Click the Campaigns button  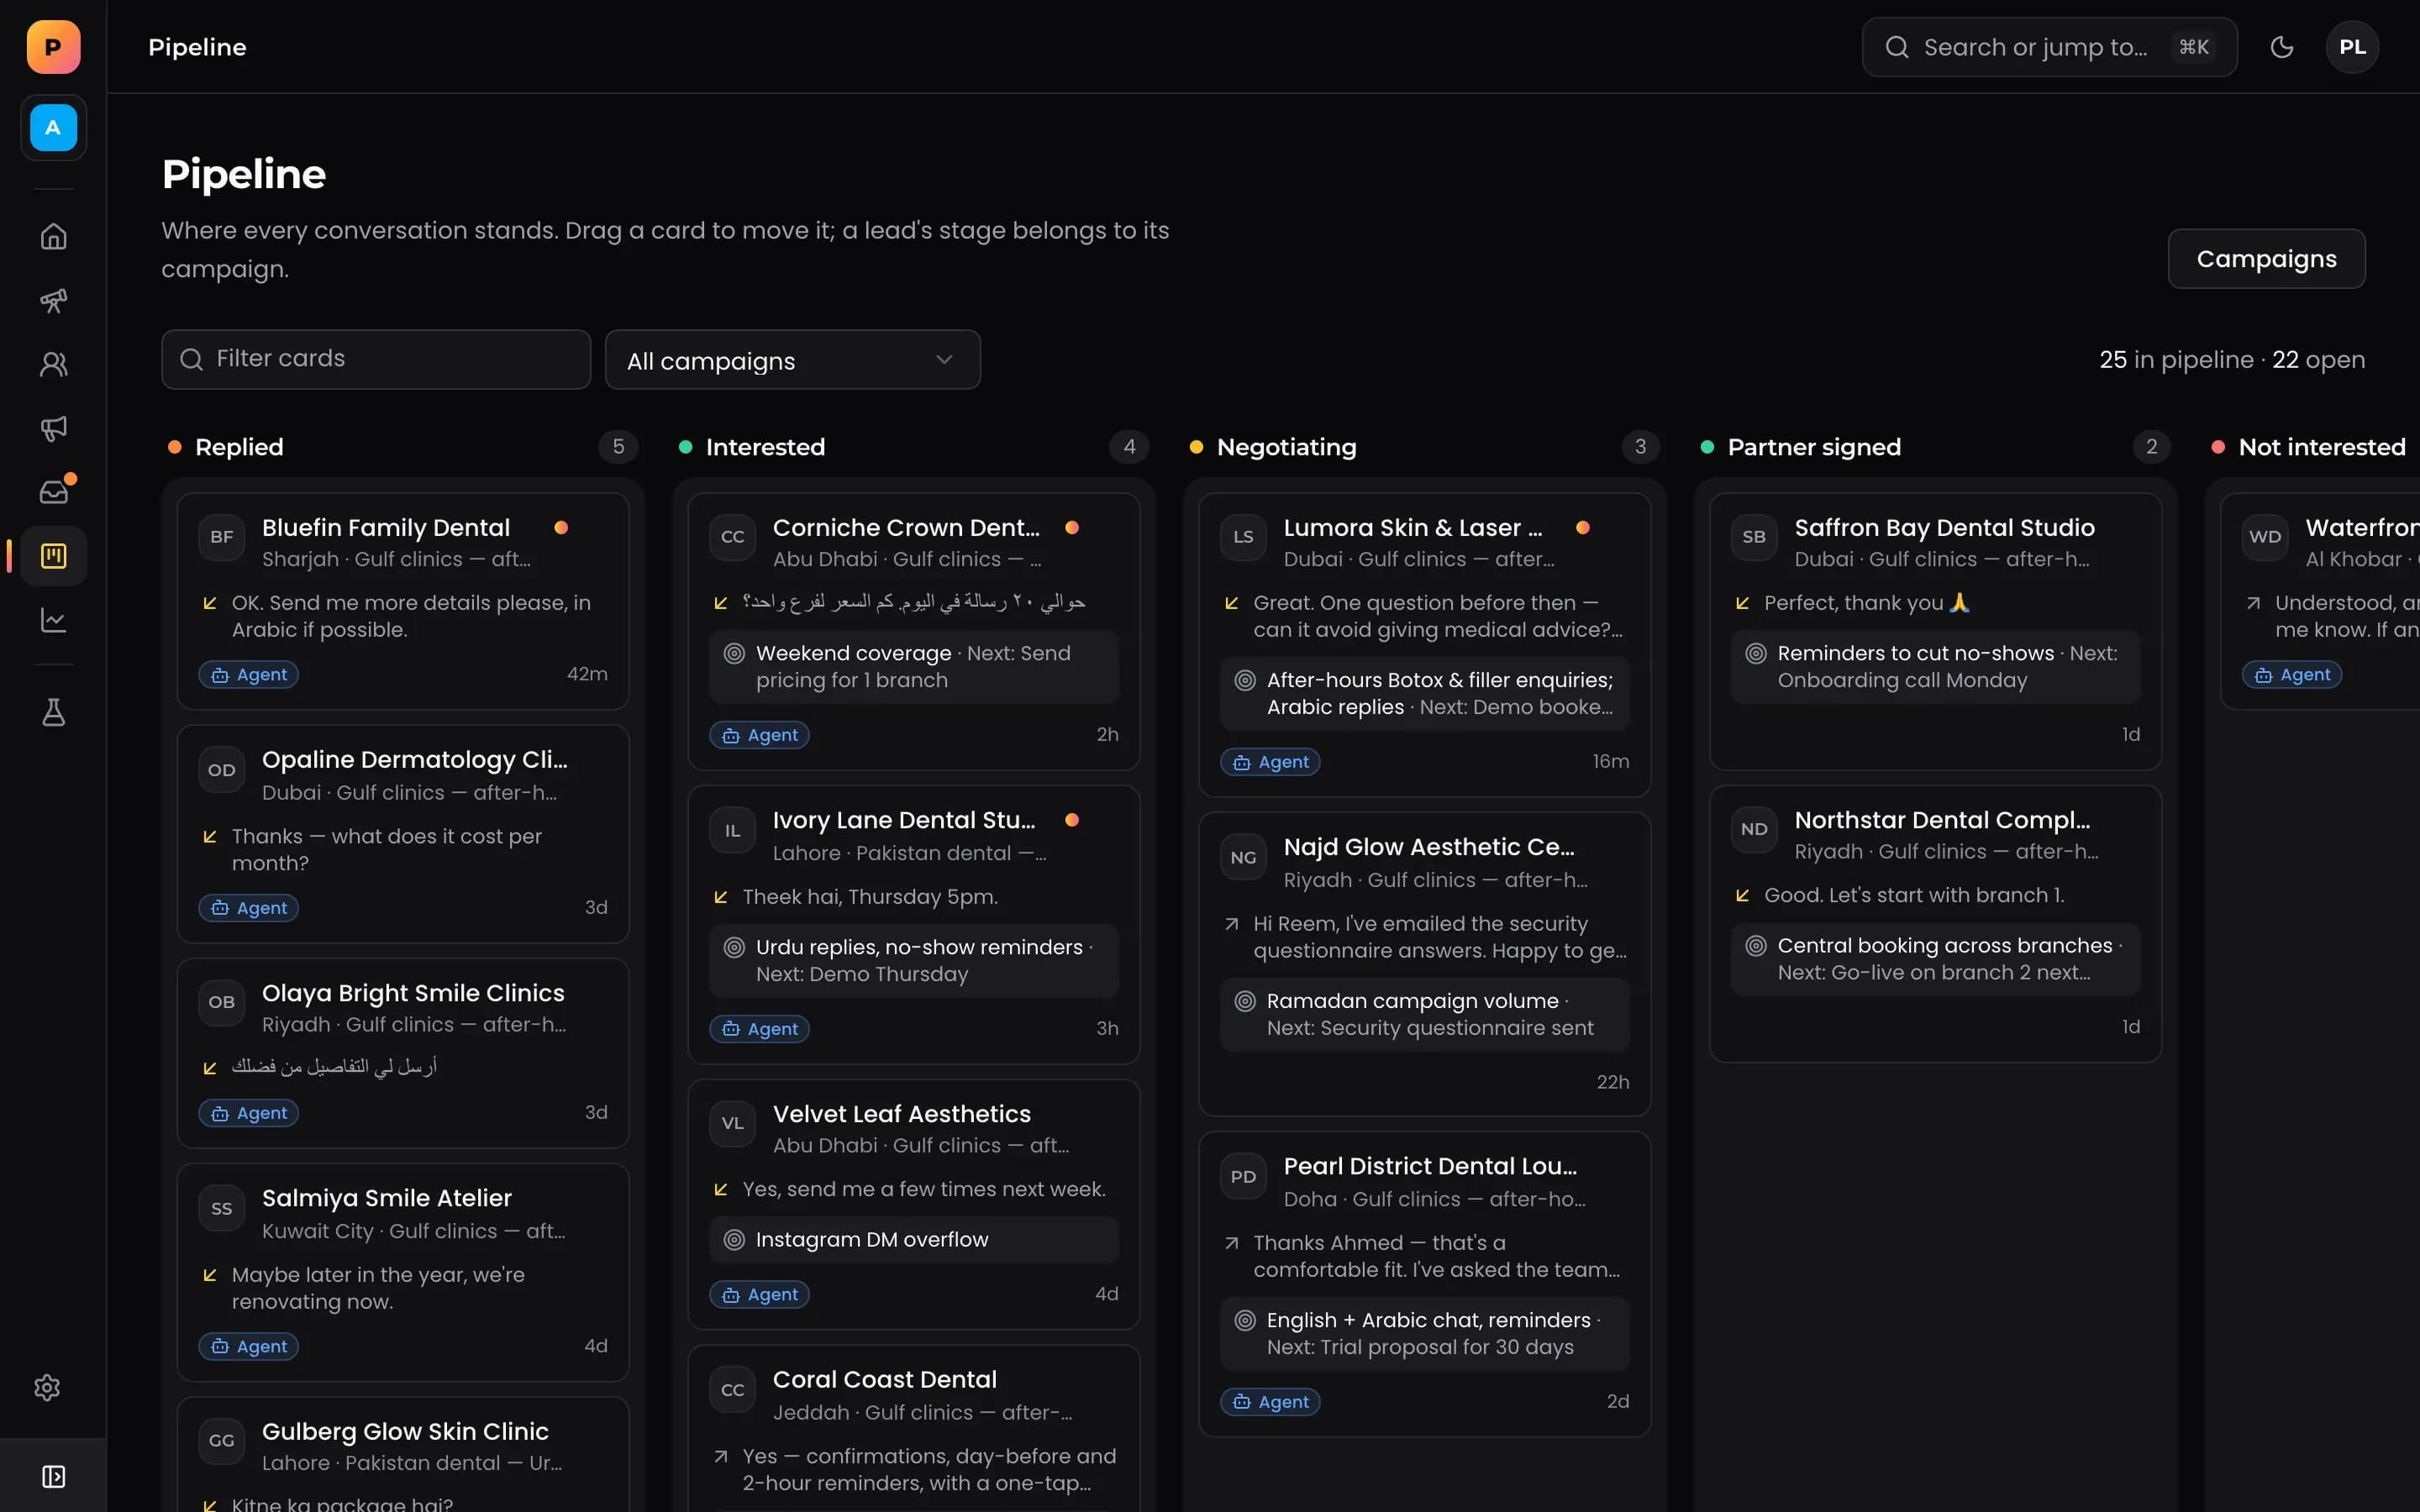pyautogui.click(x=2266, y=259)
